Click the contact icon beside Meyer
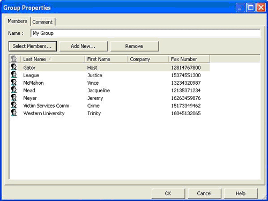 [14, 98]
